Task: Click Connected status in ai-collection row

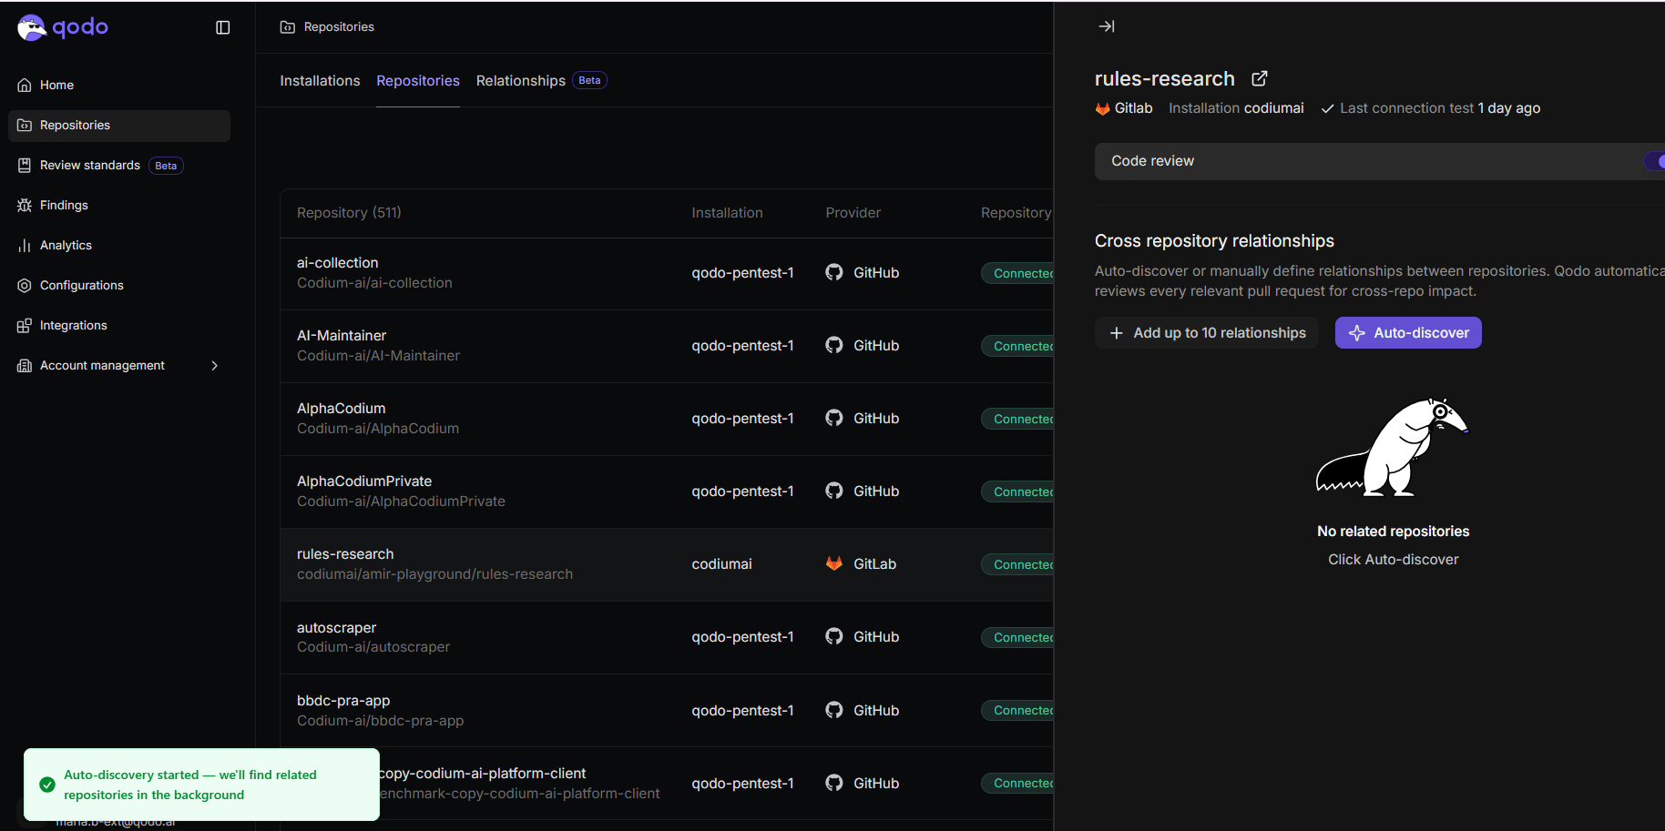Action: tap(1018, 273)
